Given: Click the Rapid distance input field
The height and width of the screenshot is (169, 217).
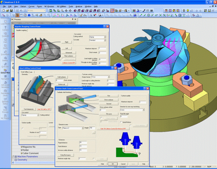Looking at the screenshot, I should (83, 143).
